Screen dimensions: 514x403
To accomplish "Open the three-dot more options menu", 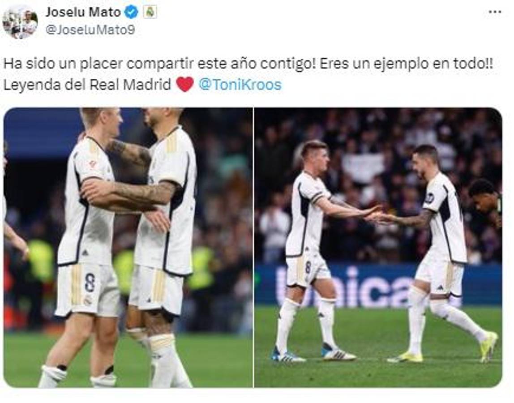I will coord(495,12).
